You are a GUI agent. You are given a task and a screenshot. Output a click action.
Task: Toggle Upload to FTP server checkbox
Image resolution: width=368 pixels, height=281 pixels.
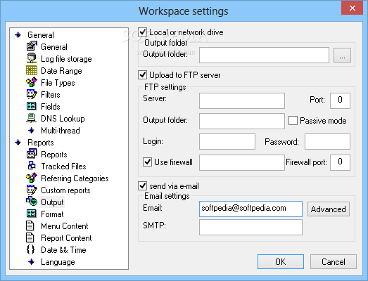click(142, 75)
